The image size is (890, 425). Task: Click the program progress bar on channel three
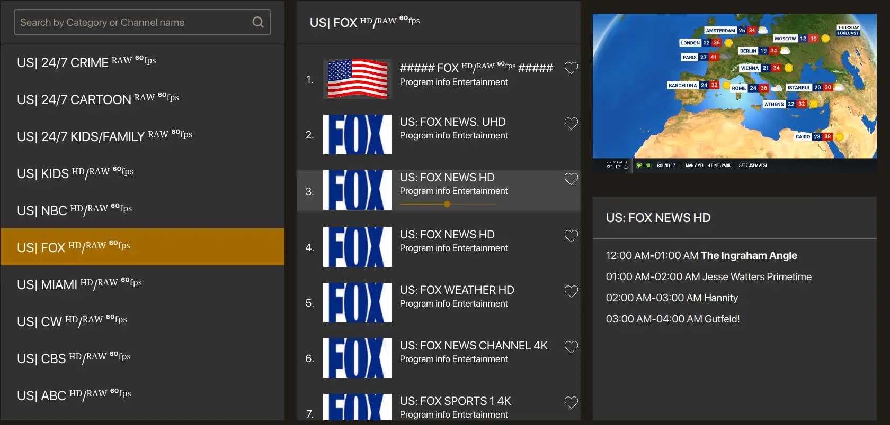tap(448, 204)
